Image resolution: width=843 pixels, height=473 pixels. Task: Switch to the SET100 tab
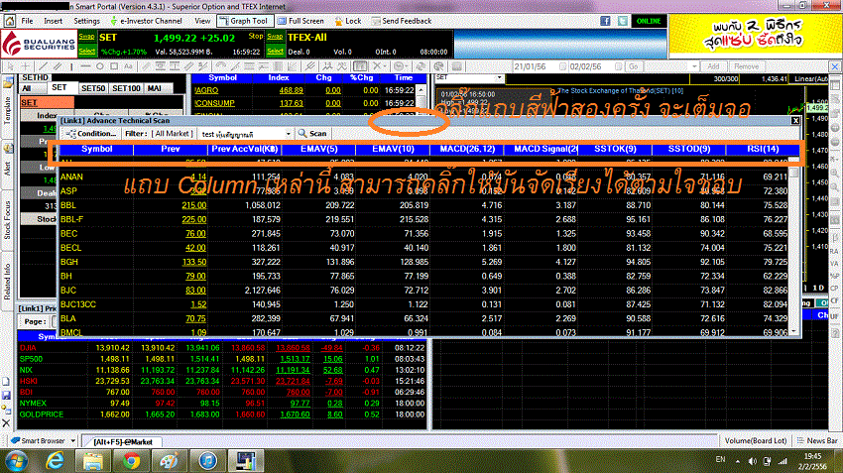(126, 88)
